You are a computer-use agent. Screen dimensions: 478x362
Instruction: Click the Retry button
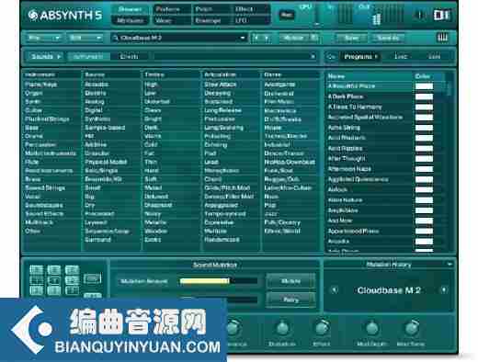pos(290,300)
